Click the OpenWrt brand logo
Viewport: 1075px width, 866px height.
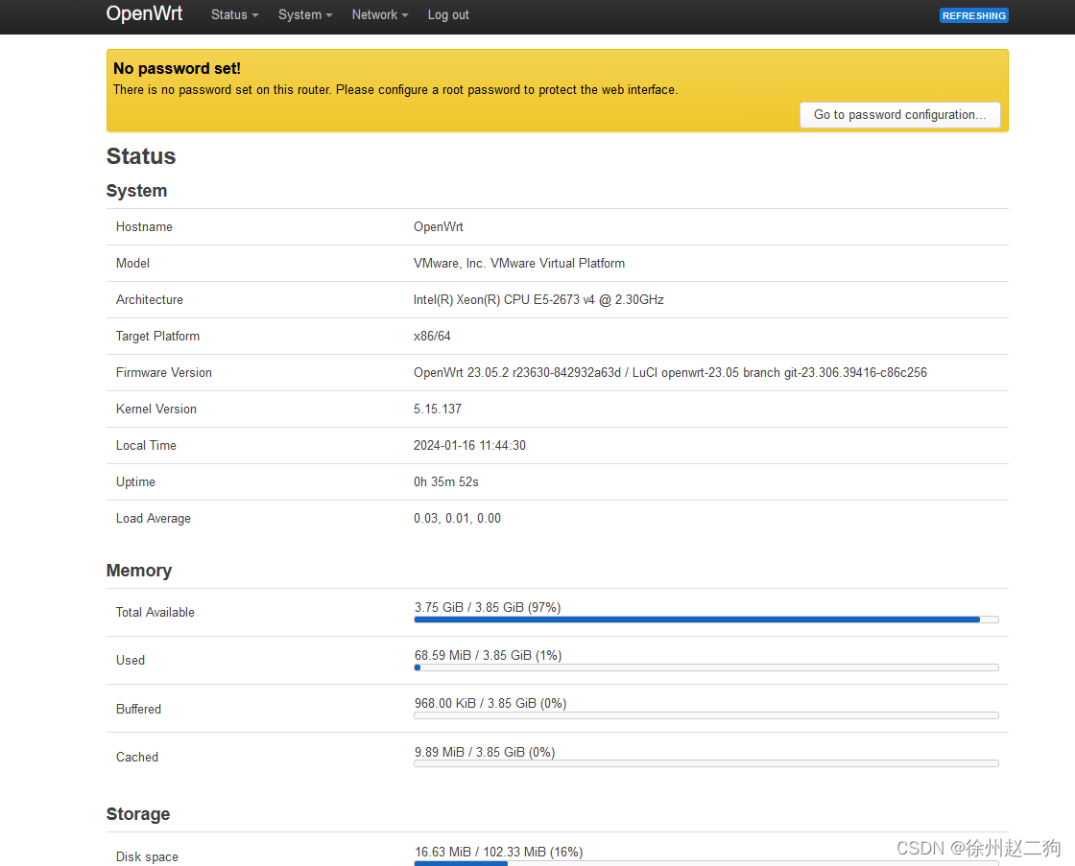[144, 13]
